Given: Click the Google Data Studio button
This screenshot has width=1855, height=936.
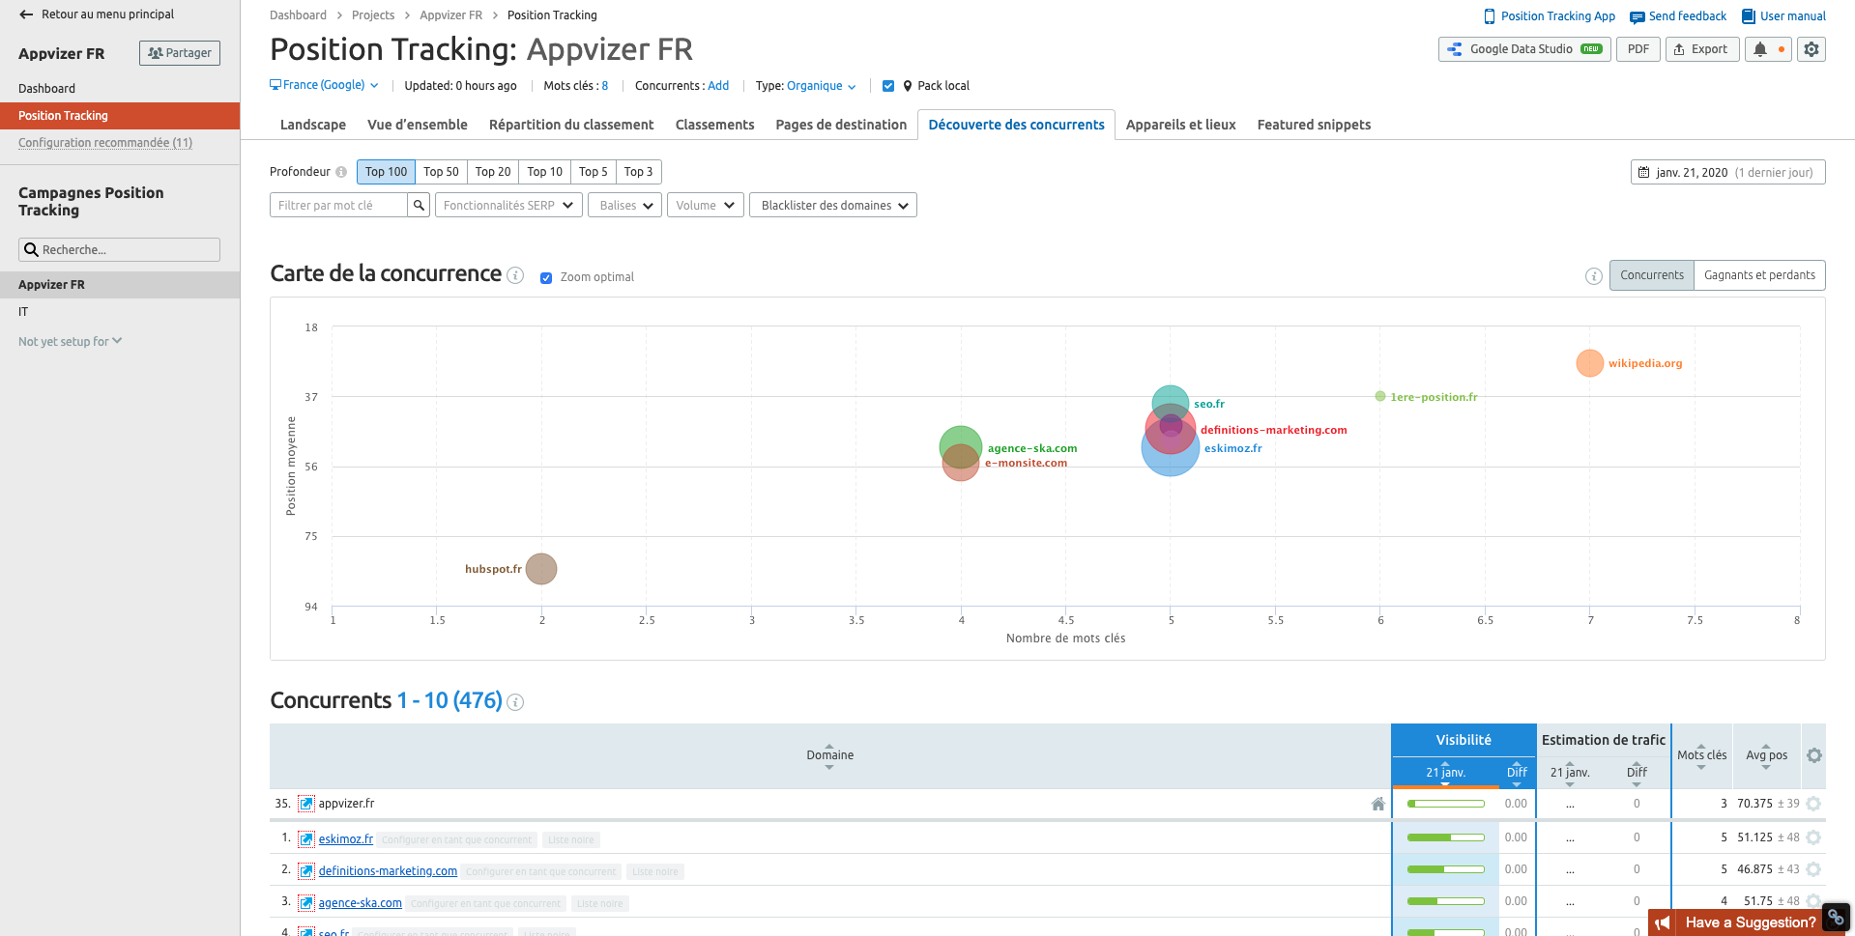Looking at the screenshot, I should 1524,49.
